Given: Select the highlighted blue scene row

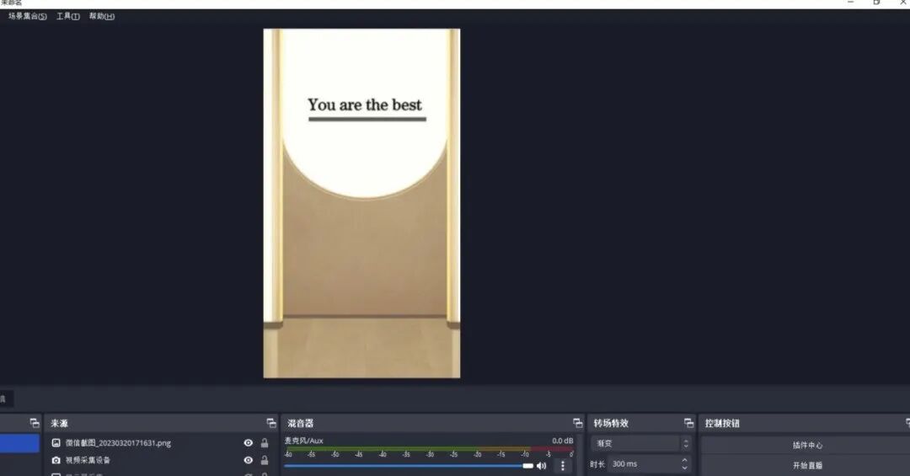Looking at the screenshot, I should point(19,443).
